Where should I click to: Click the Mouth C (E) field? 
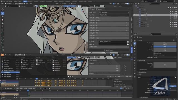pyautogui.click(x=109, y=23)
